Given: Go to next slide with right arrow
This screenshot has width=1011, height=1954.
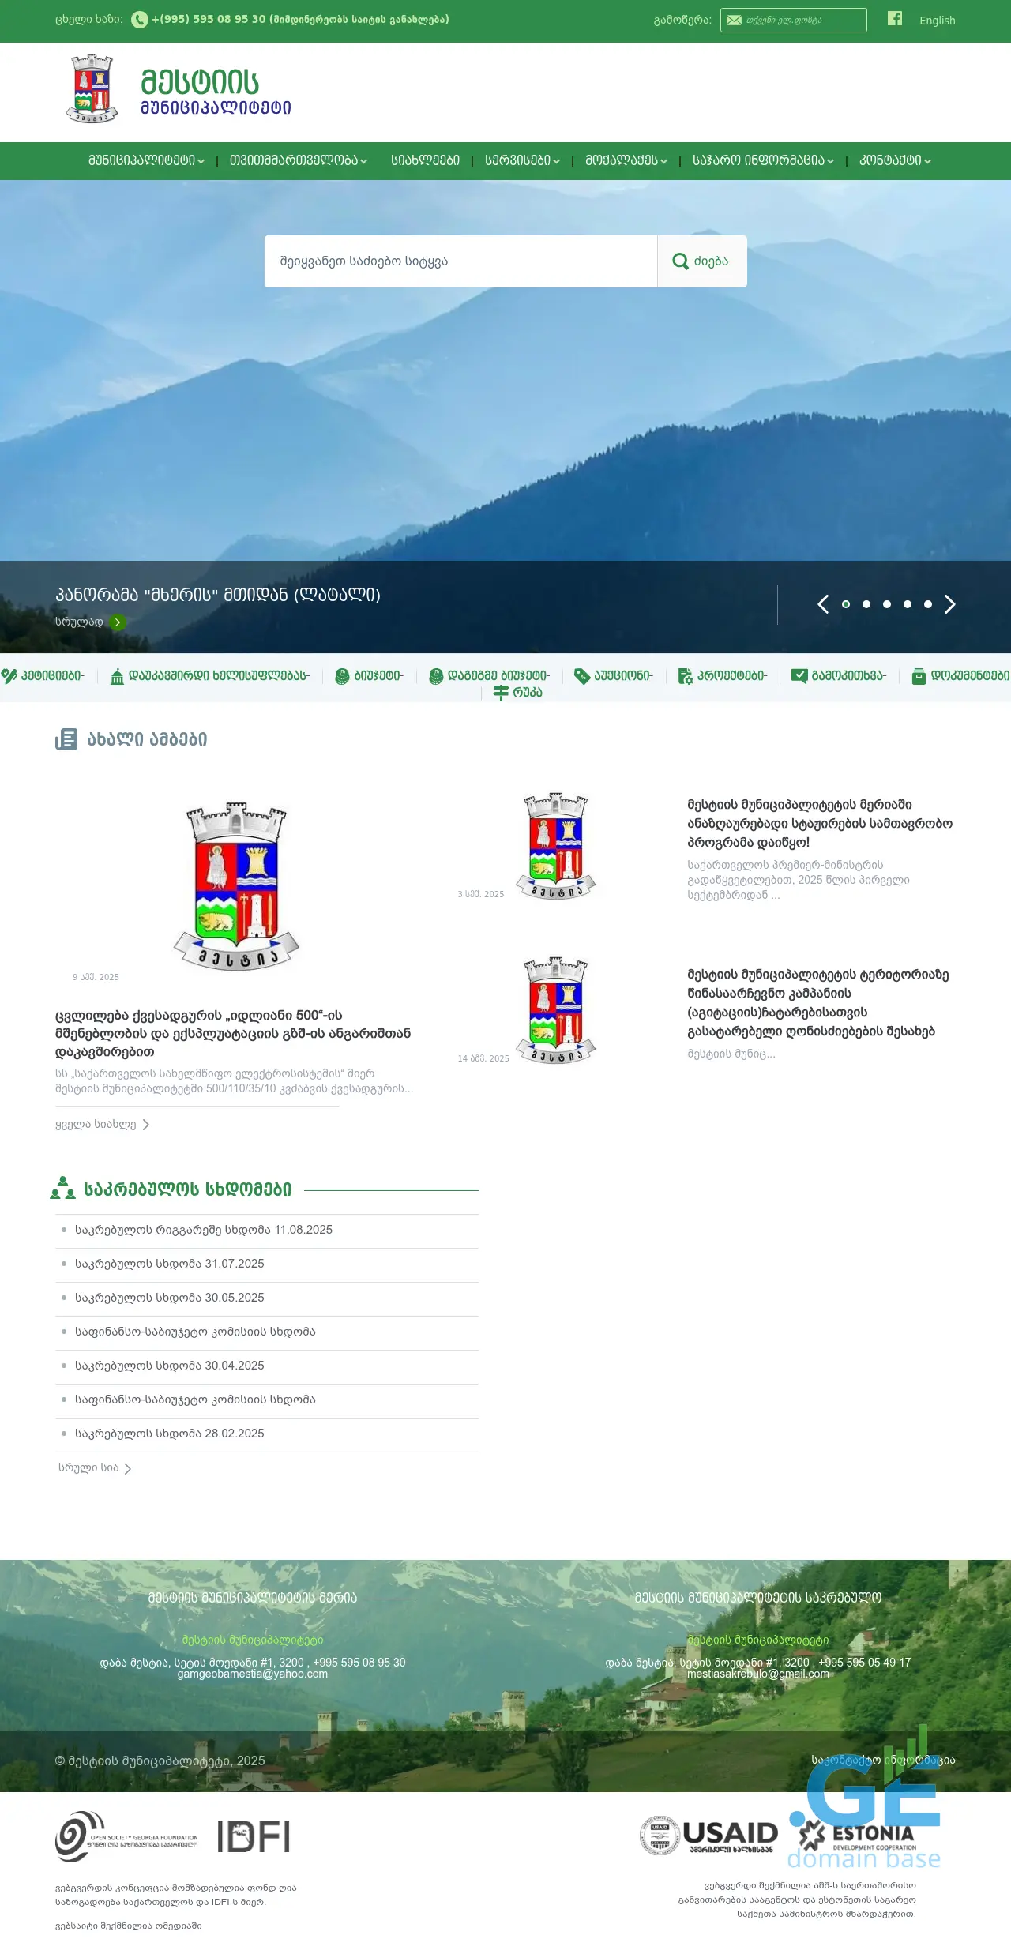Looking at the screenshot, I should tap(950, 604).
